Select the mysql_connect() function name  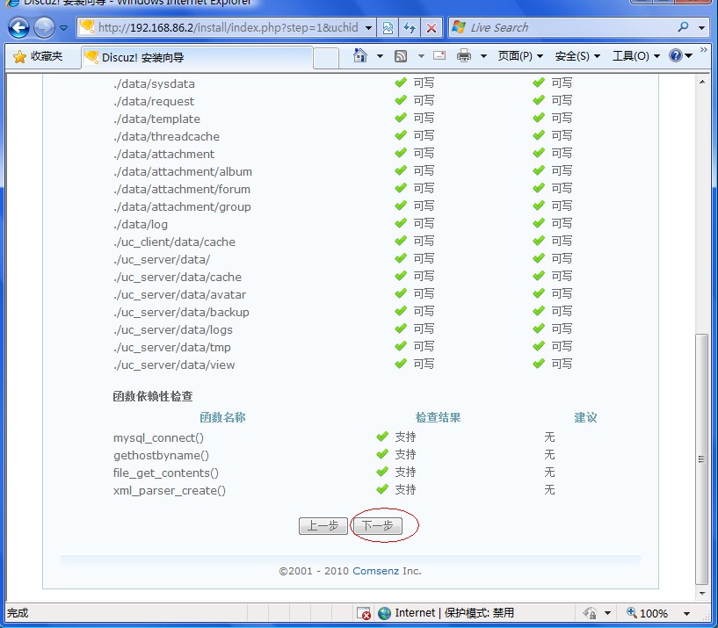pyautogui.click(x=158, y=438)
